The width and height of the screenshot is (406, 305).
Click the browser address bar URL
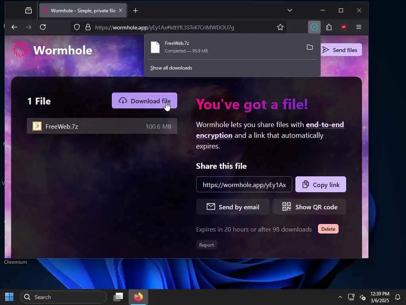165,27
